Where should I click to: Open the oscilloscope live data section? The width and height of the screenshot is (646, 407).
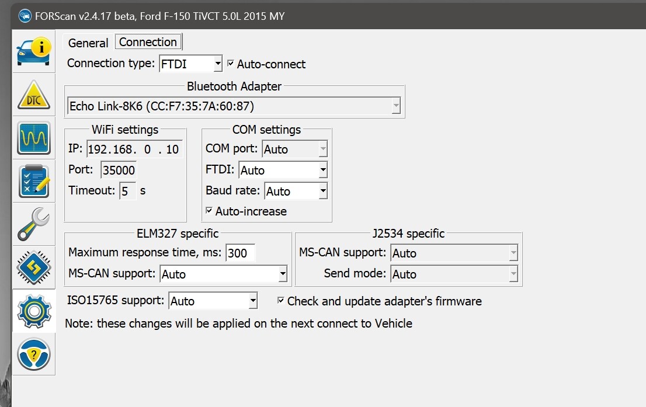click(x=34, y=138)
